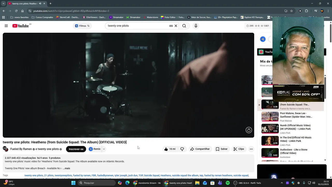Click the tag 'fueled by ramen'

[x=82, y=176]
